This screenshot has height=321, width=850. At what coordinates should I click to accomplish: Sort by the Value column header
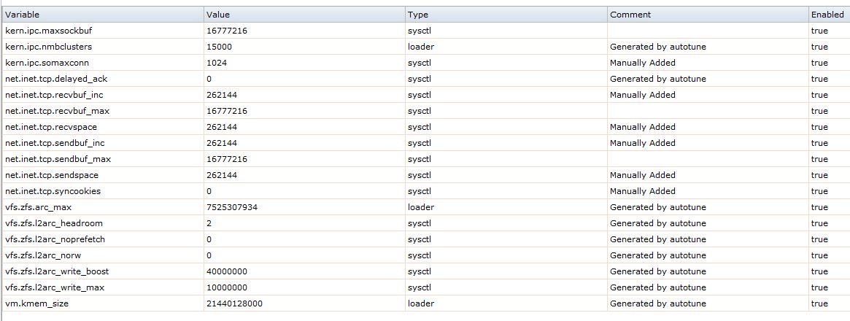tap(304, 15)
